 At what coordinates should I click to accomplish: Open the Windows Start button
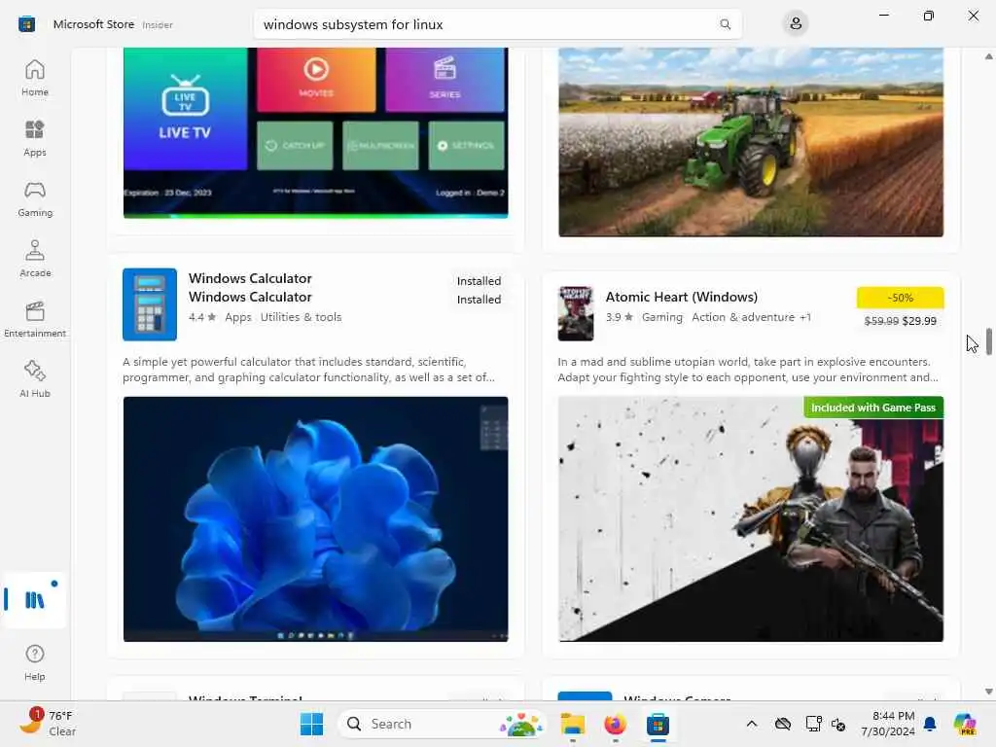pos(311,724)
